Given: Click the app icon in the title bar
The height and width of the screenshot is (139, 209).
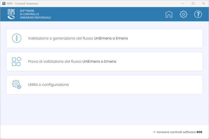Looking at the screenshot, I should (x=4, y=4).
